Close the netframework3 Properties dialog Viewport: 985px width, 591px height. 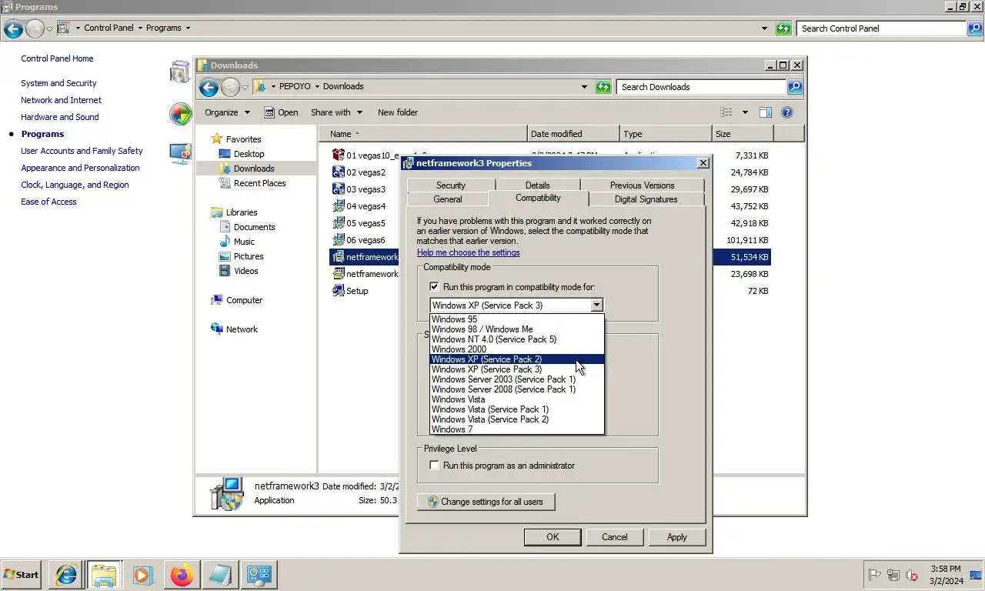coord(703,163)
